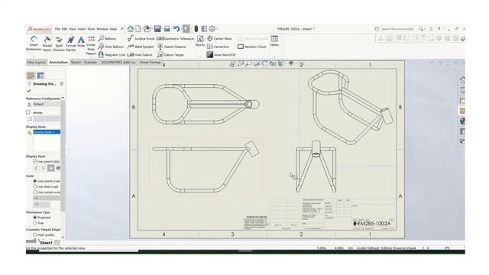Viewport: 489px width, 275px height.
Task: Open the Blocks tool
Action: tap(200, 40)
